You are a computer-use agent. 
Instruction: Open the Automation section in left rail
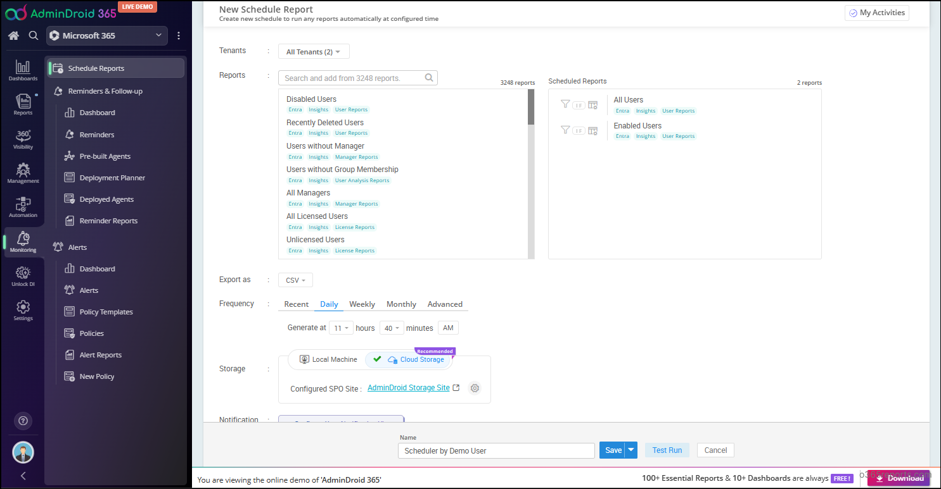pyautogui.click(x=23, y=207)
